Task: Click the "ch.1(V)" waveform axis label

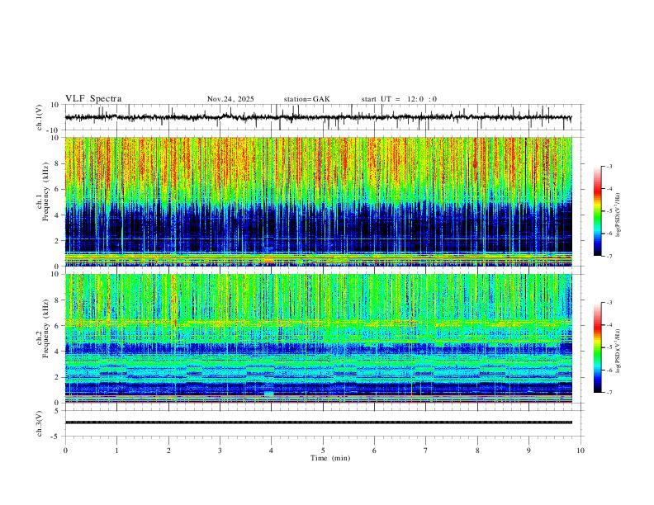Action: (x=40, y=117)
